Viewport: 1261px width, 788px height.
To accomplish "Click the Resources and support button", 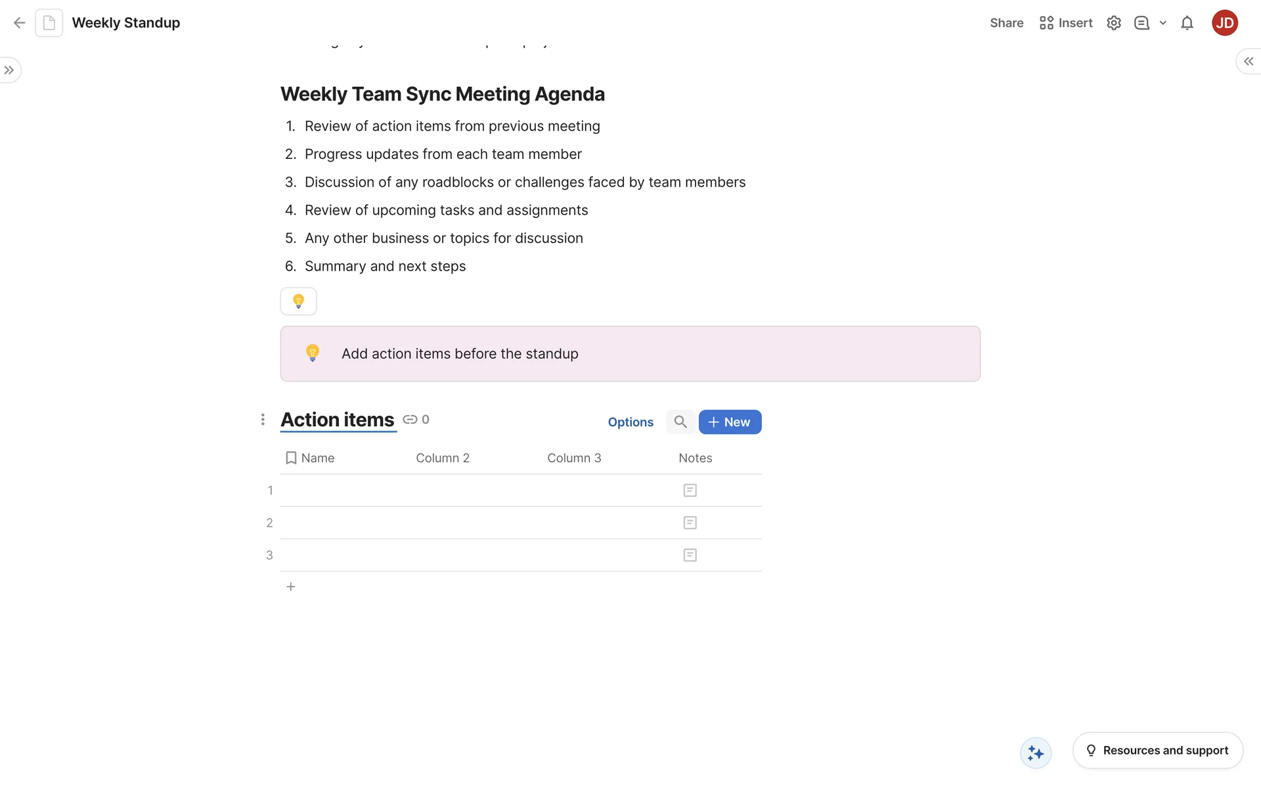I will pyautogui.click(x=1157, y=751).
